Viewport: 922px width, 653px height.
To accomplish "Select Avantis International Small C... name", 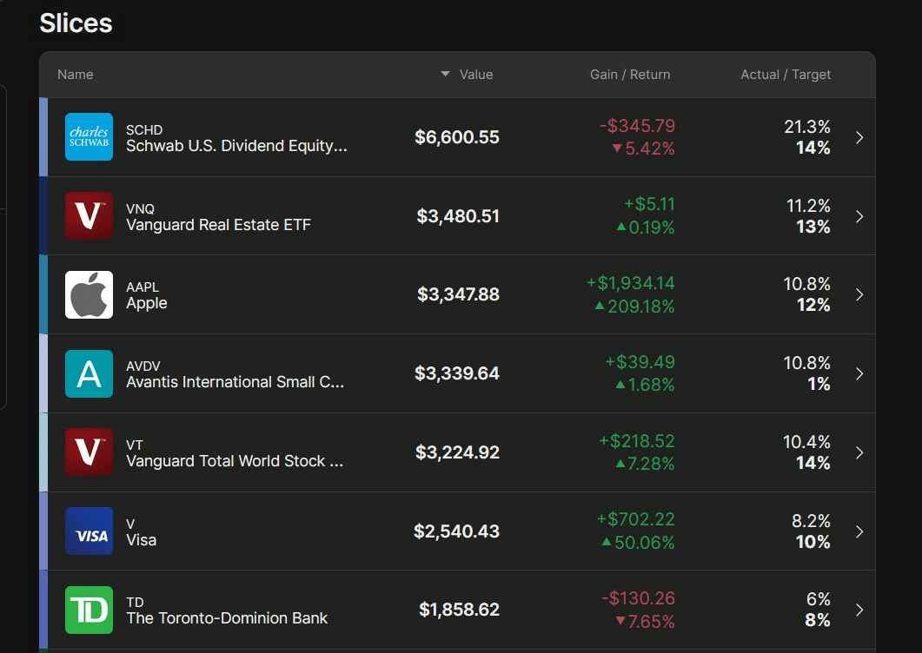I will click(235, 382).
